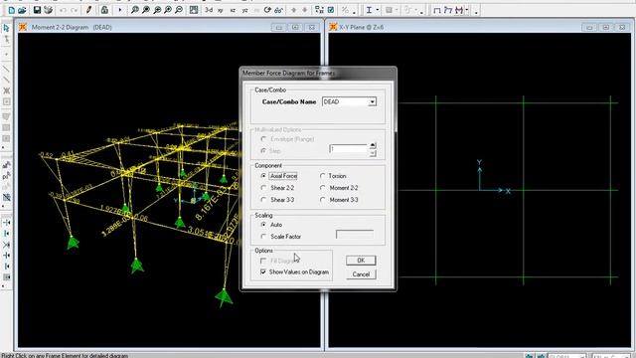Select the Draw Frame line tool in sidebar
The image size is (636, 358).
[6, 69]
